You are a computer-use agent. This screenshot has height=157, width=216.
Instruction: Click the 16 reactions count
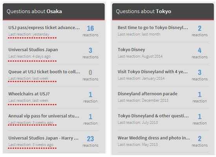coord(90,31)
